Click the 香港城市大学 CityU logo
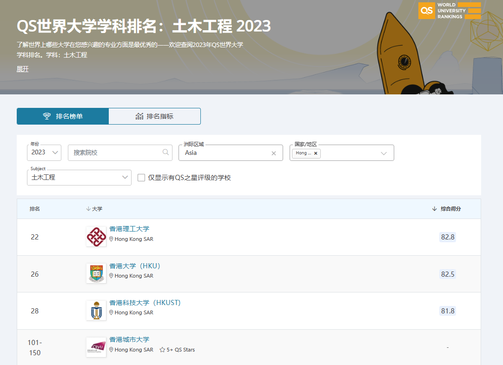This screenshot has width=503, height=365. [x=96, y=347]
